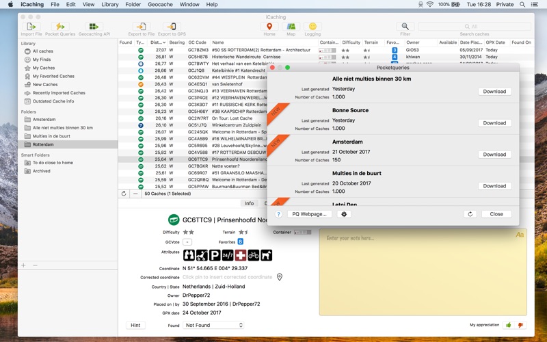
Task: Toggle the thumbs down appreciation
Action: 520,325
